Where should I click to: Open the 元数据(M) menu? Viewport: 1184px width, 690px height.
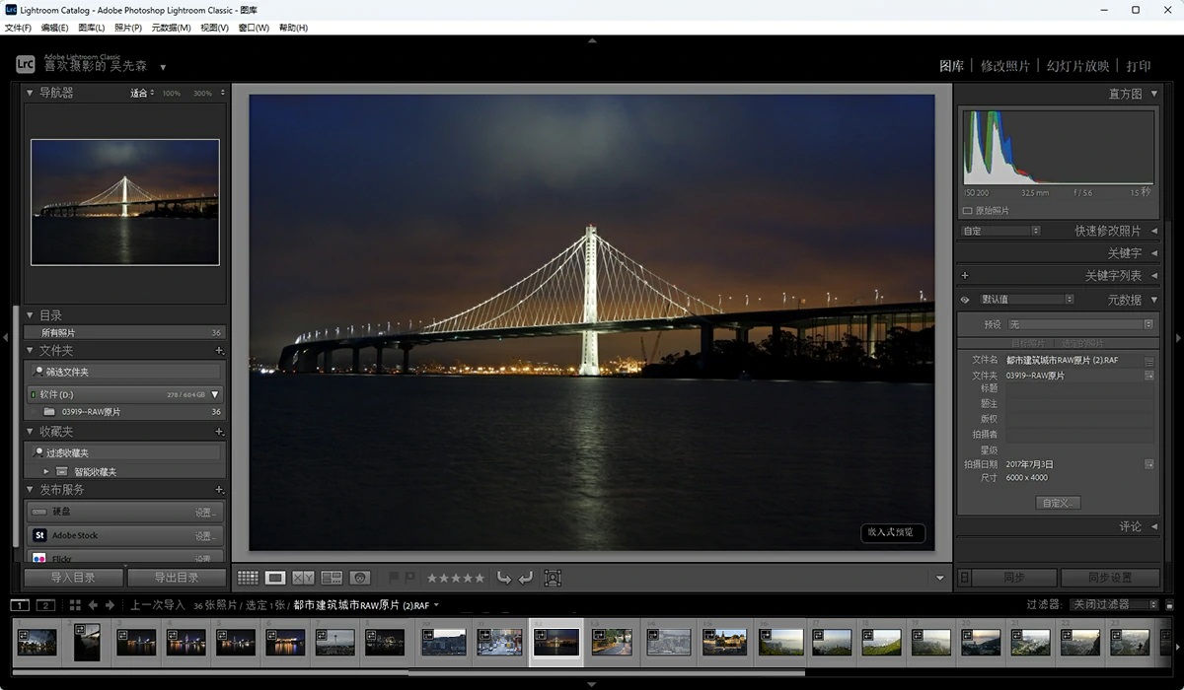[x=171, y=28]
